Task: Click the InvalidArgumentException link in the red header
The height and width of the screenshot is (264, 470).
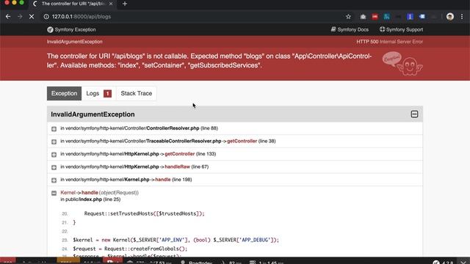Action: (75, 42)
